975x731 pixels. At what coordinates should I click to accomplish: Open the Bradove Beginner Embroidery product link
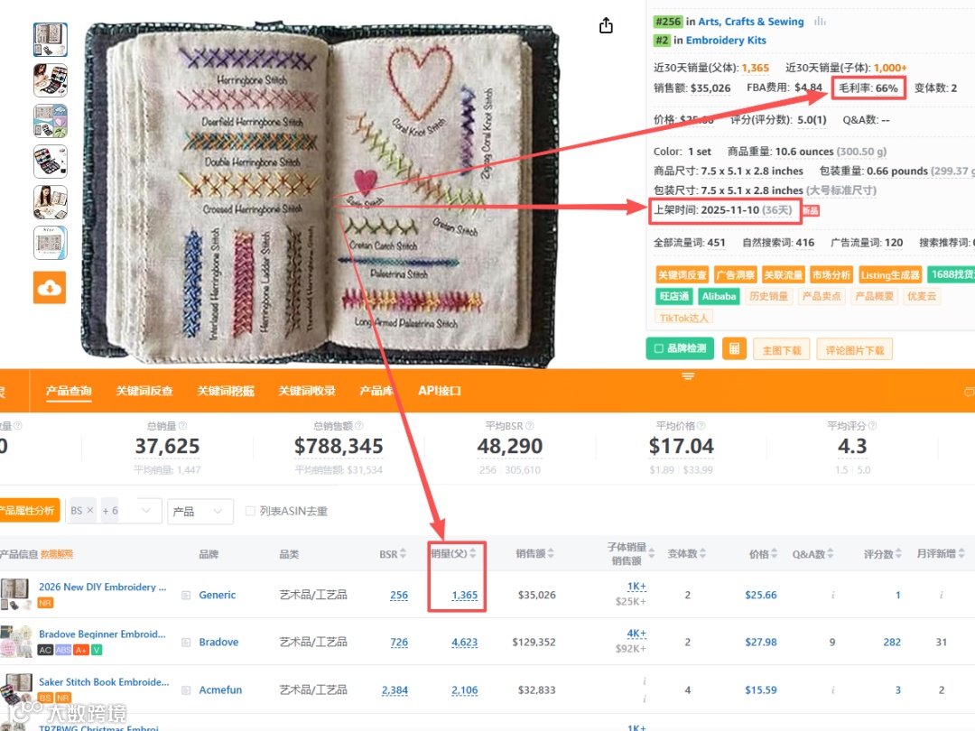(102, 634)
